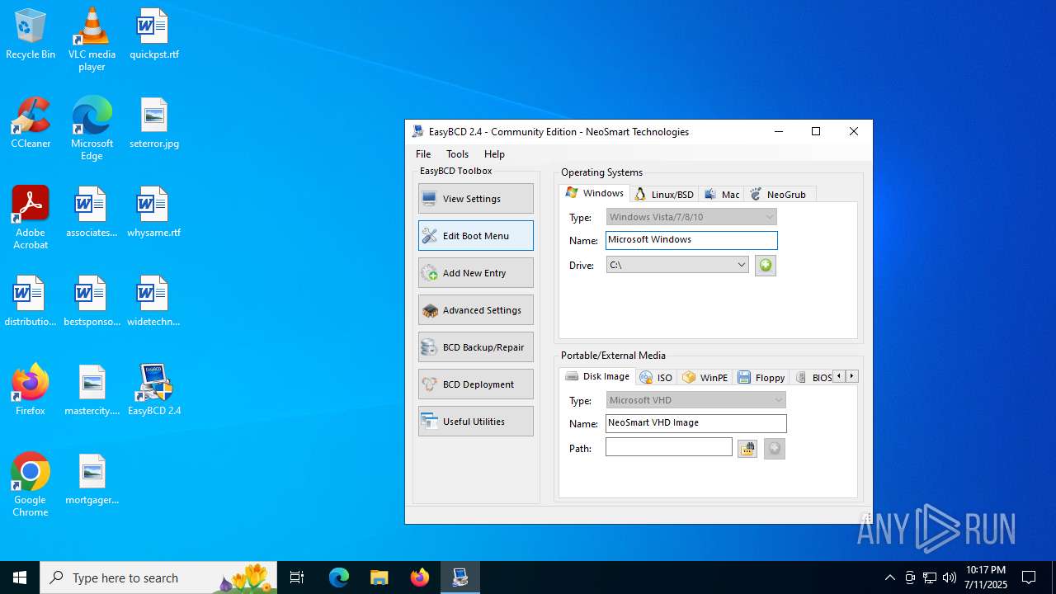The width and height of the screenshot is (1056, 594).
Task: Select distributio... desktop document
Action: (31, 301)
